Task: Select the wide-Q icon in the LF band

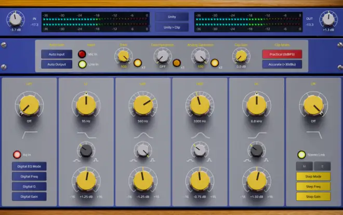Action: pyautogui.click(x=76, y=160)
